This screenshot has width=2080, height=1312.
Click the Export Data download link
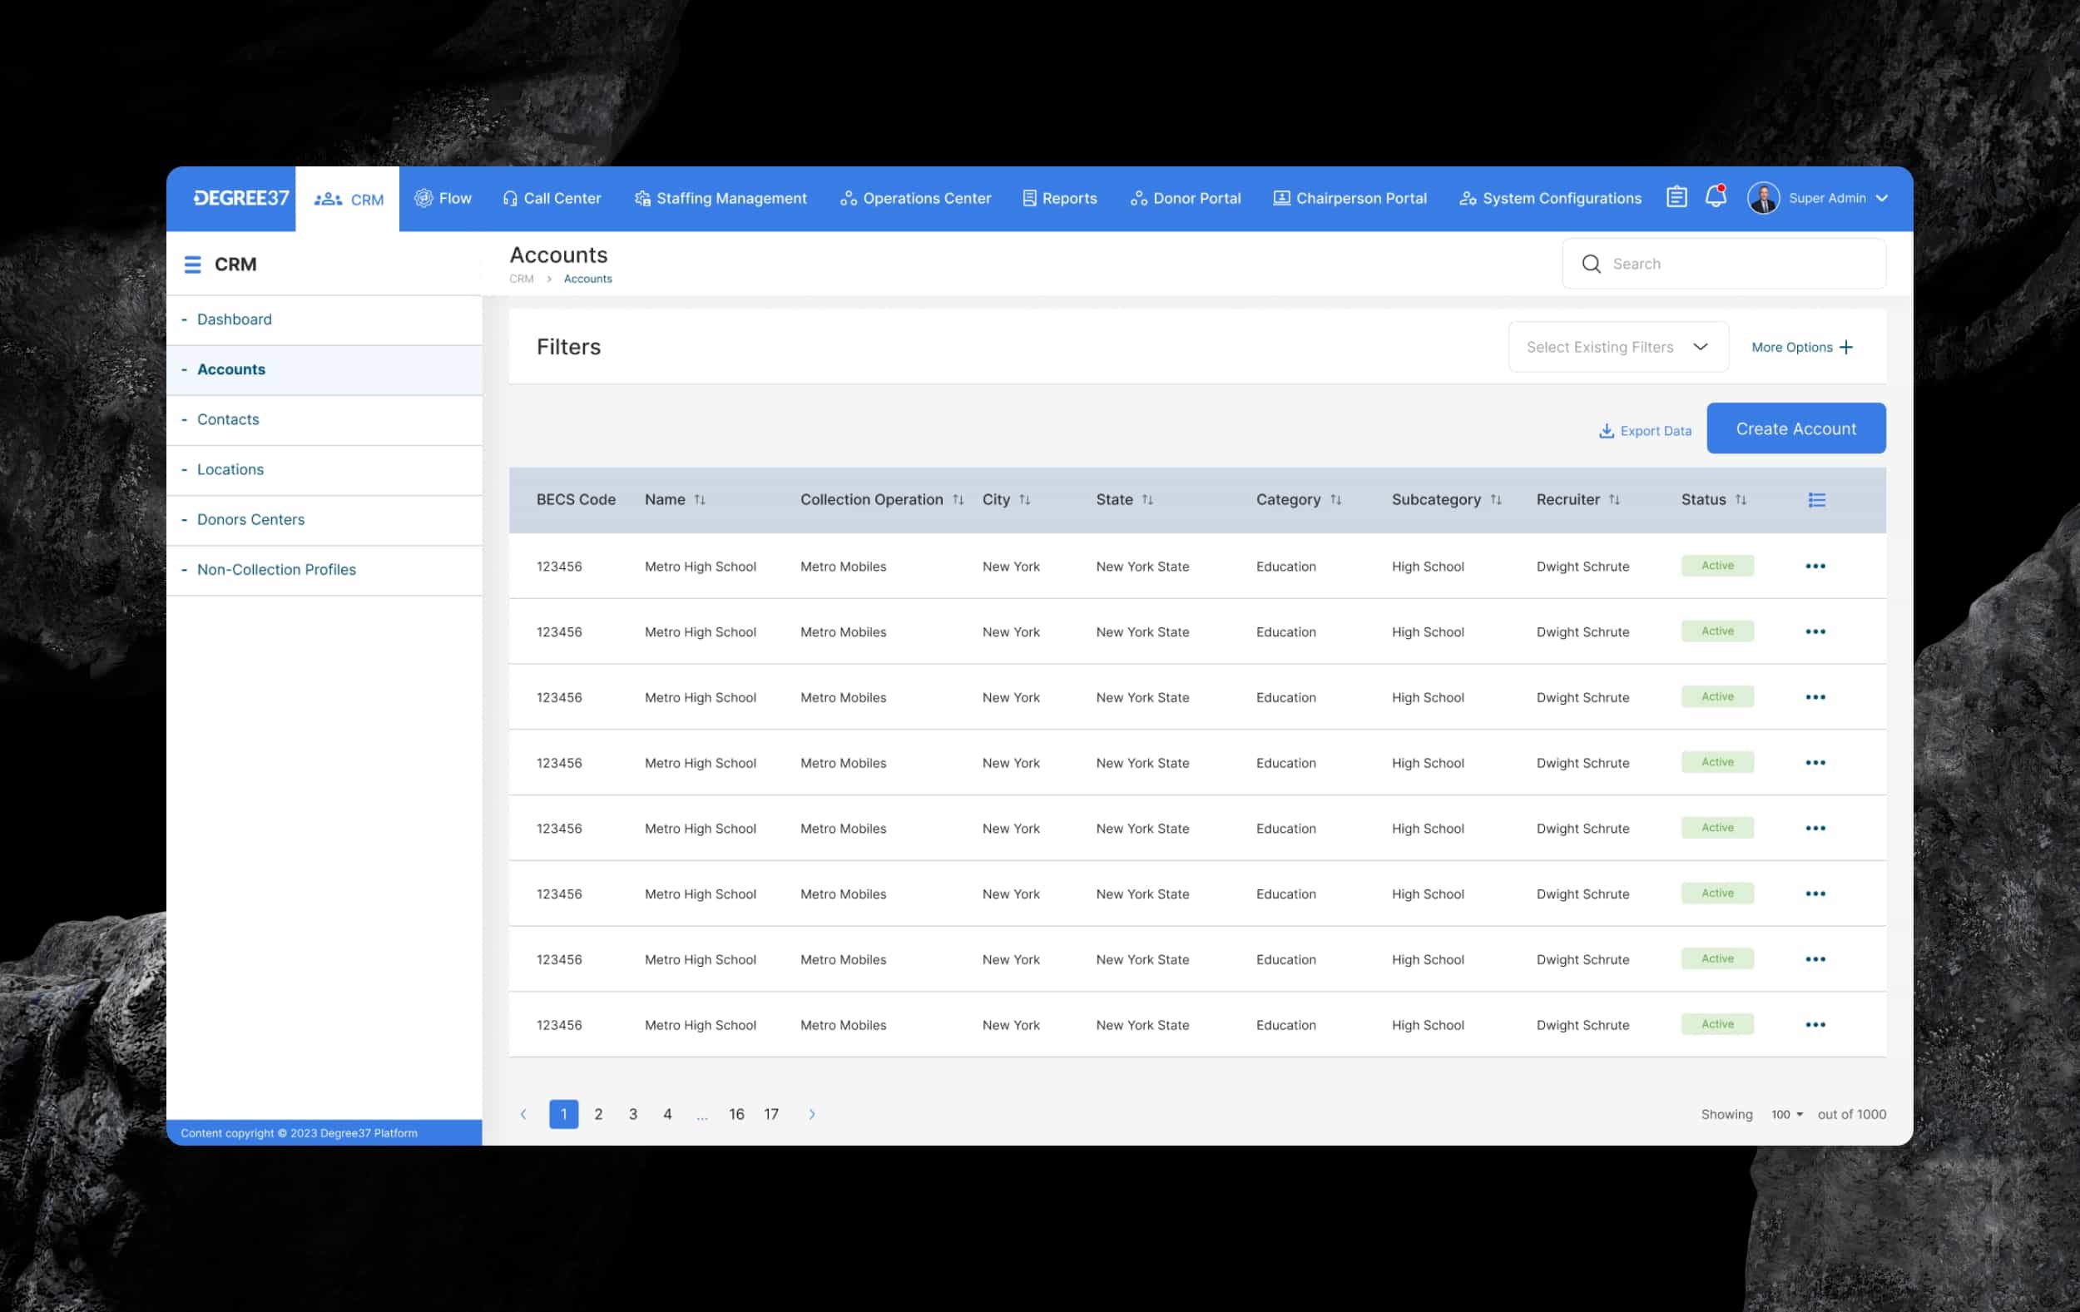pyautogui.click(x=1645, y=430)
